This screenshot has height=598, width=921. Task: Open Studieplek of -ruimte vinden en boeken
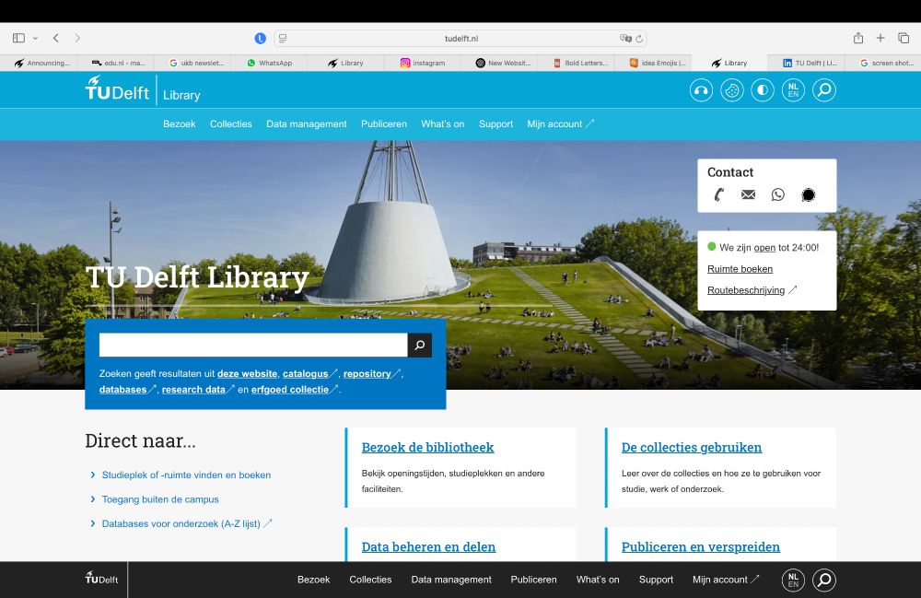(186, 475)
